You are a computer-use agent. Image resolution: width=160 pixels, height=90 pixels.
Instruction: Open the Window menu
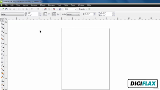pos(81,5)
